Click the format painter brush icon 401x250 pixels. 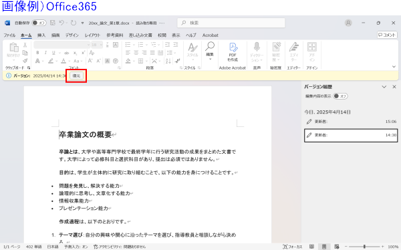coord(25,61)
